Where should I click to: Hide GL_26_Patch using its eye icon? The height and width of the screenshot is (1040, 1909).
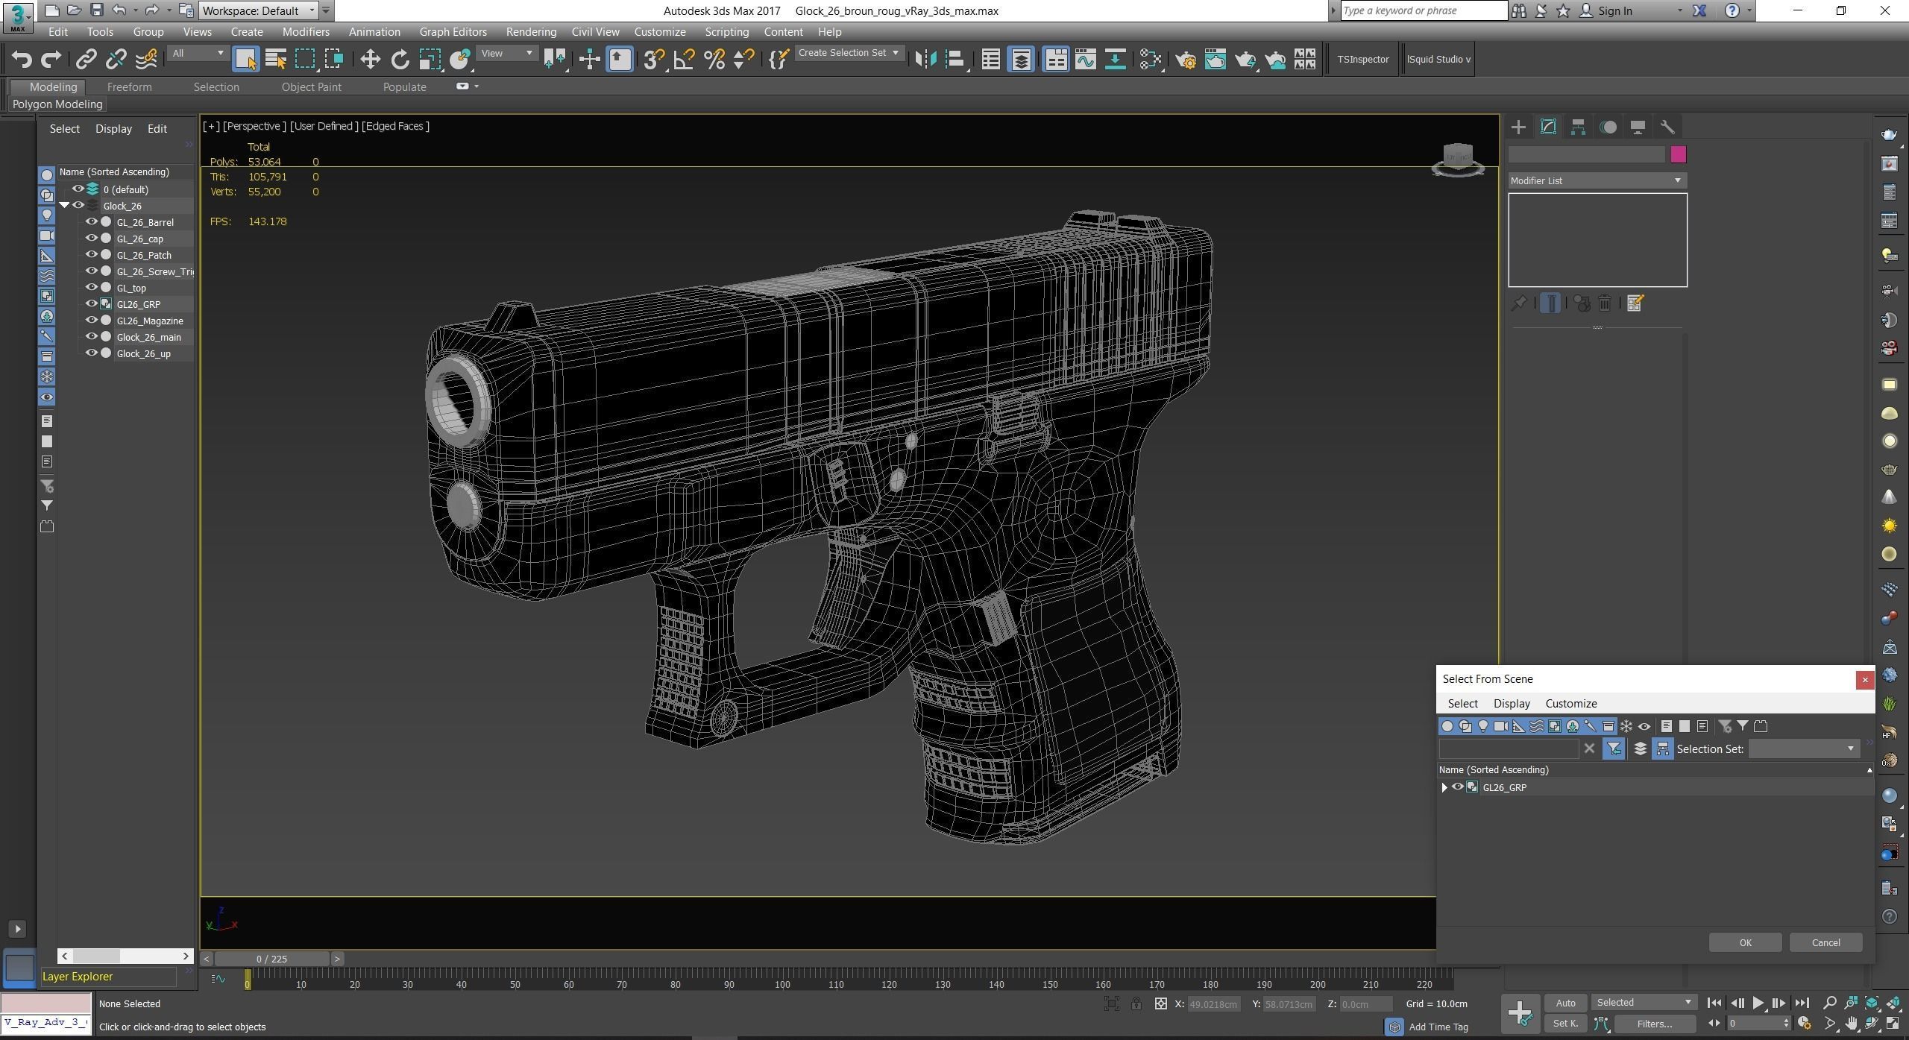pyautogui.click(x=91, y=254)
